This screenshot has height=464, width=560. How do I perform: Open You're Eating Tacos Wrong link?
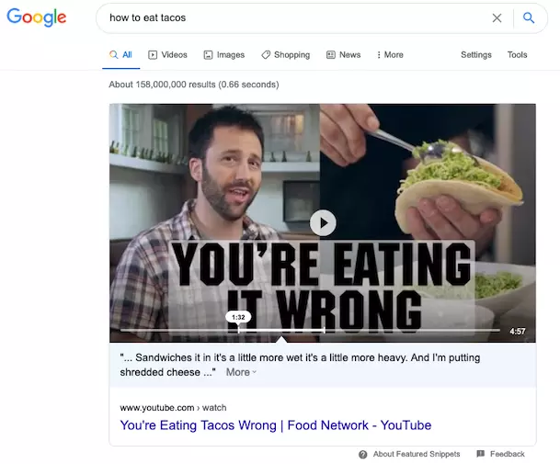[276, 425]
